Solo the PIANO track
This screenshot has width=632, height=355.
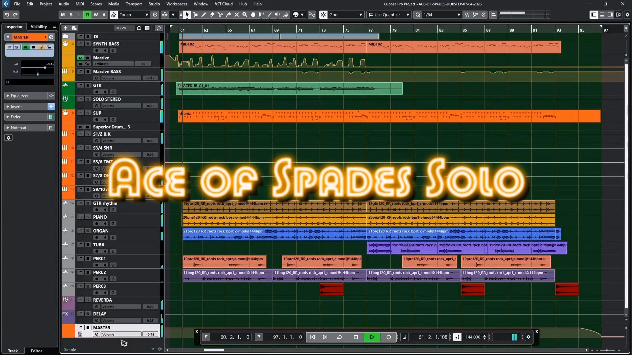pyautogui.click(x=88, y=217)
